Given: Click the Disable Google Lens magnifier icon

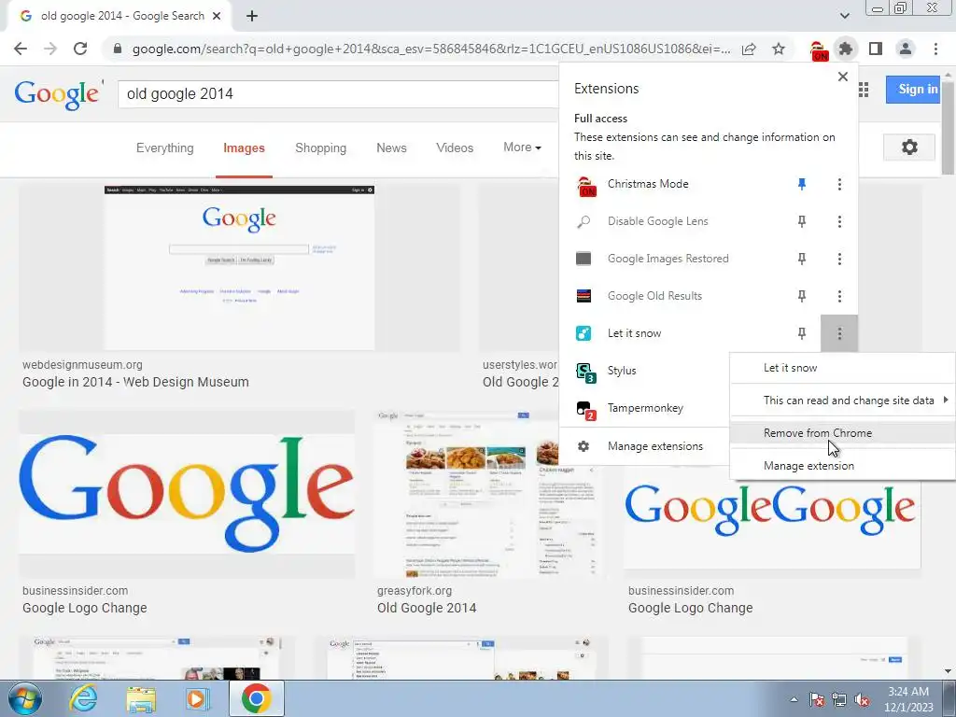Looking at the screenshot, I should tap(583, 222).
